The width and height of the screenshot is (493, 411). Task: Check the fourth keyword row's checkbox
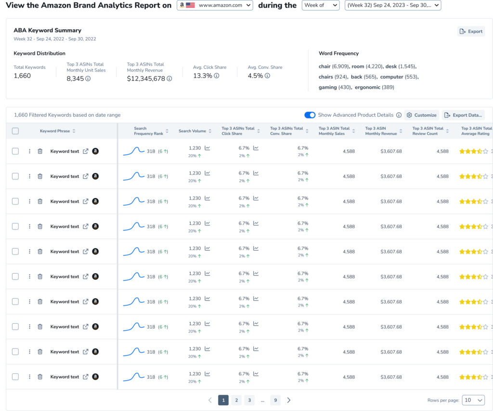pos(15,226)
